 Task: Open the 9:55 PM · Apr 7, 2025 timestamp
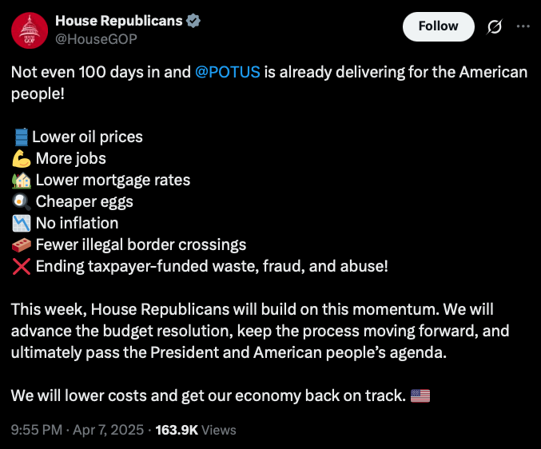pyautogui.click(x=76, y=430)
